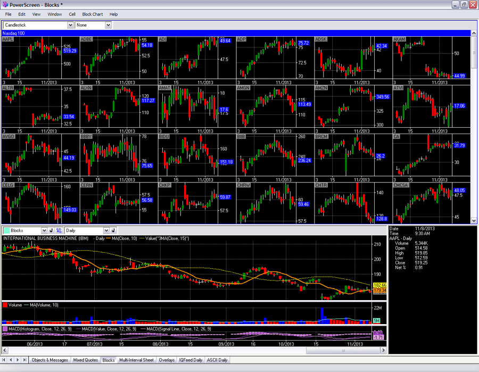Click the PowerScreen app icon in title bar

pos(5,4)
